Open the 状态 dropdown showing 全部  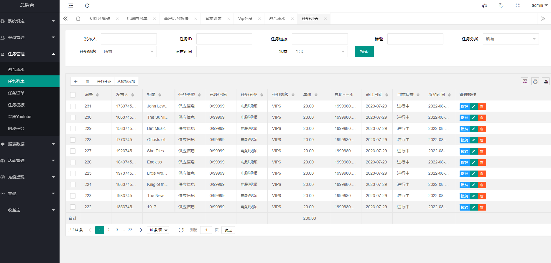[x=320, y=52]
